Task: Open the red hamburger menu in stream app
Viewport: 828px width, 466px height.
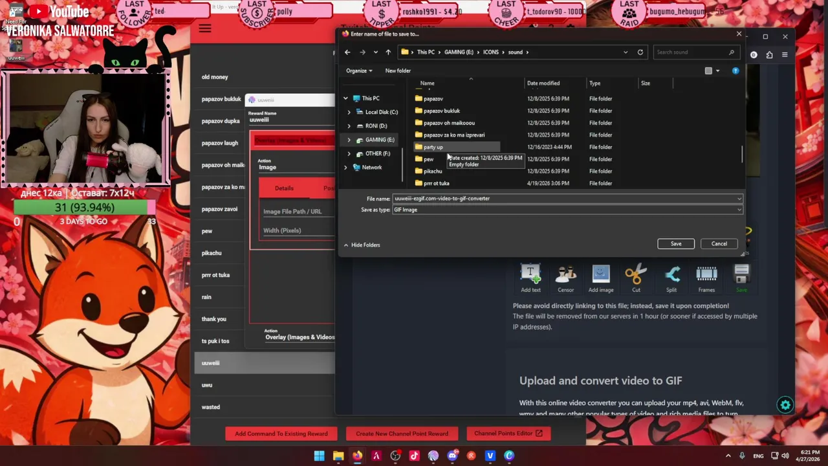Action: pyautogui.click(x=205, y=28)
